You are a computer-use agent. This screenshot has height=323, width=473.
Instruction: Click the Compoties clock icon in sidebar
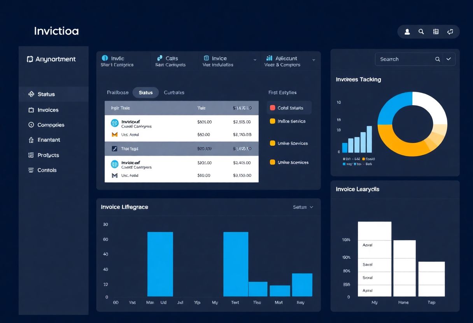pos(31,125)
